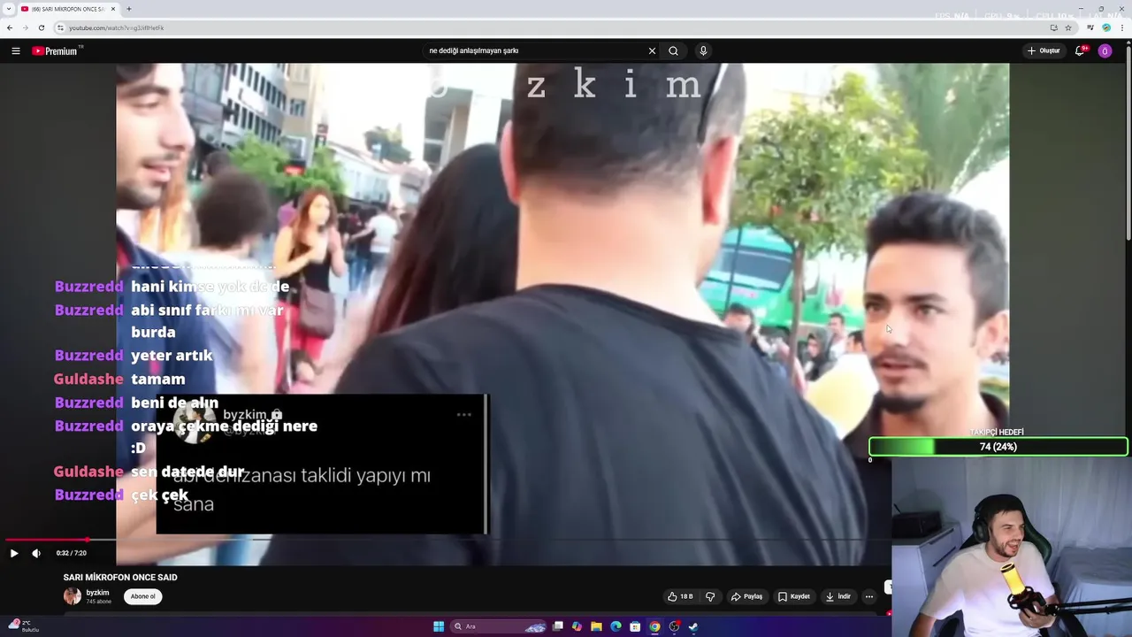Viewport: 1132px width, 637px height.
Task: Clear the YouTube search box text
Action: [x=652, y=51]
